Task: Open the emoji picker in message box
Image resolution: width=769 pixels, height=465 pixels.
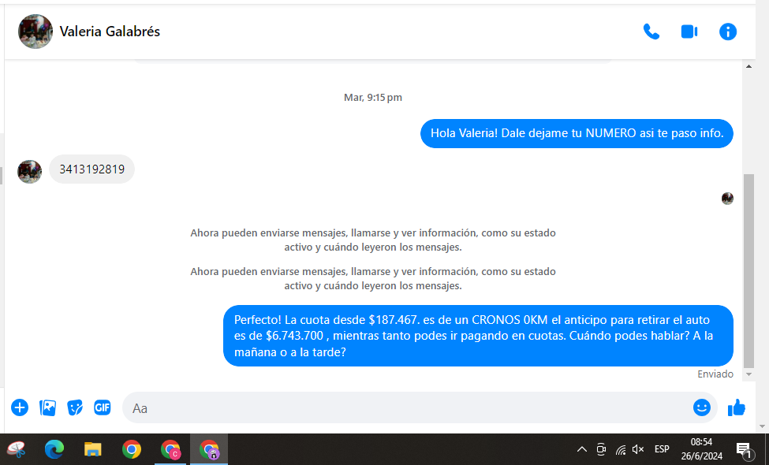Action: click(x=702, y=407)
